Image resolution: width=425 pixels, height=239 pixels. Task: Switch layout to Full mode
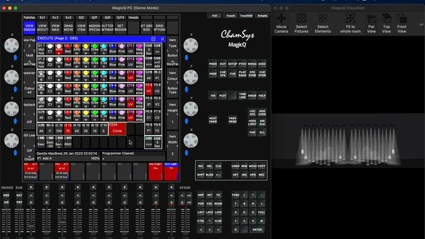pos(214,16)
